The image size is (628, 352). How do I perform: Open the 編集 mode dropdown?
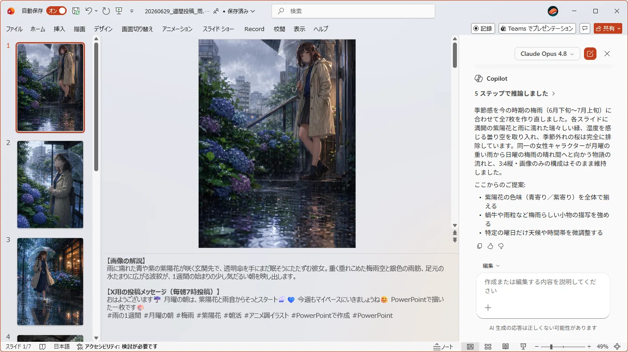pyautogui.click(x=491, y=266)
